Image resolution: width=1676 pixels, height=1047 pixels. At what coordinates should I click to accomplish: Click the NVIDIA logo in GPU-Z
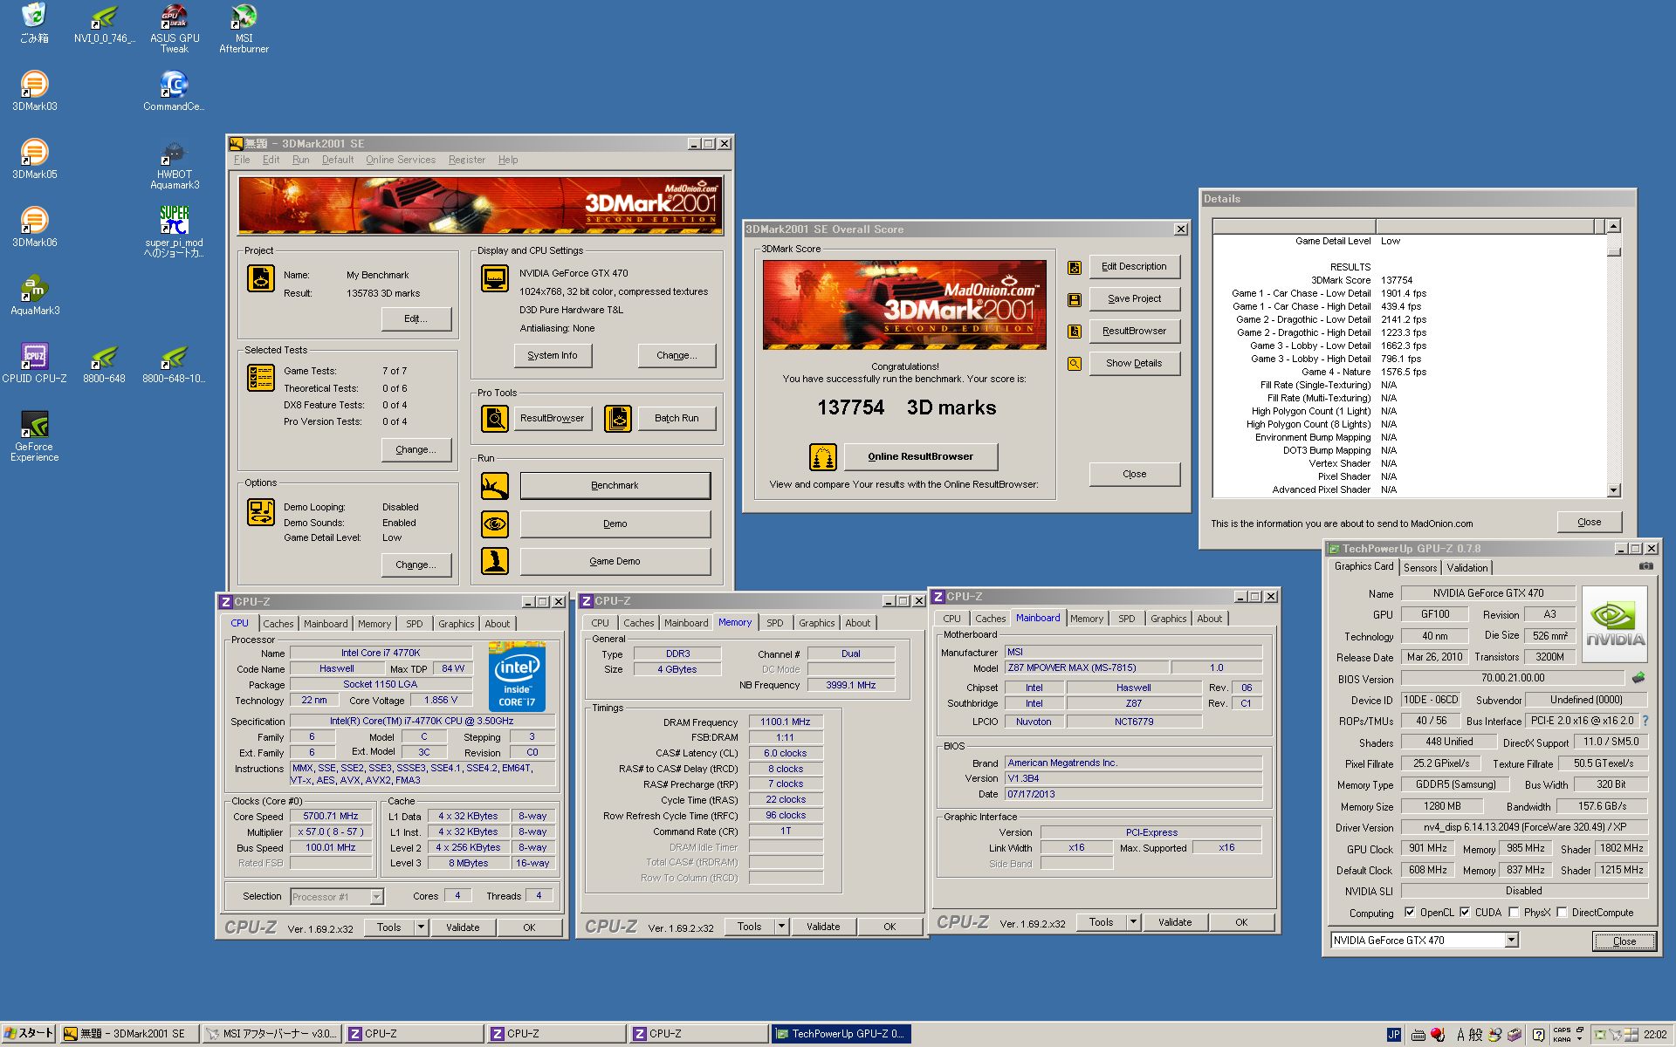[x=1614, y=623]
